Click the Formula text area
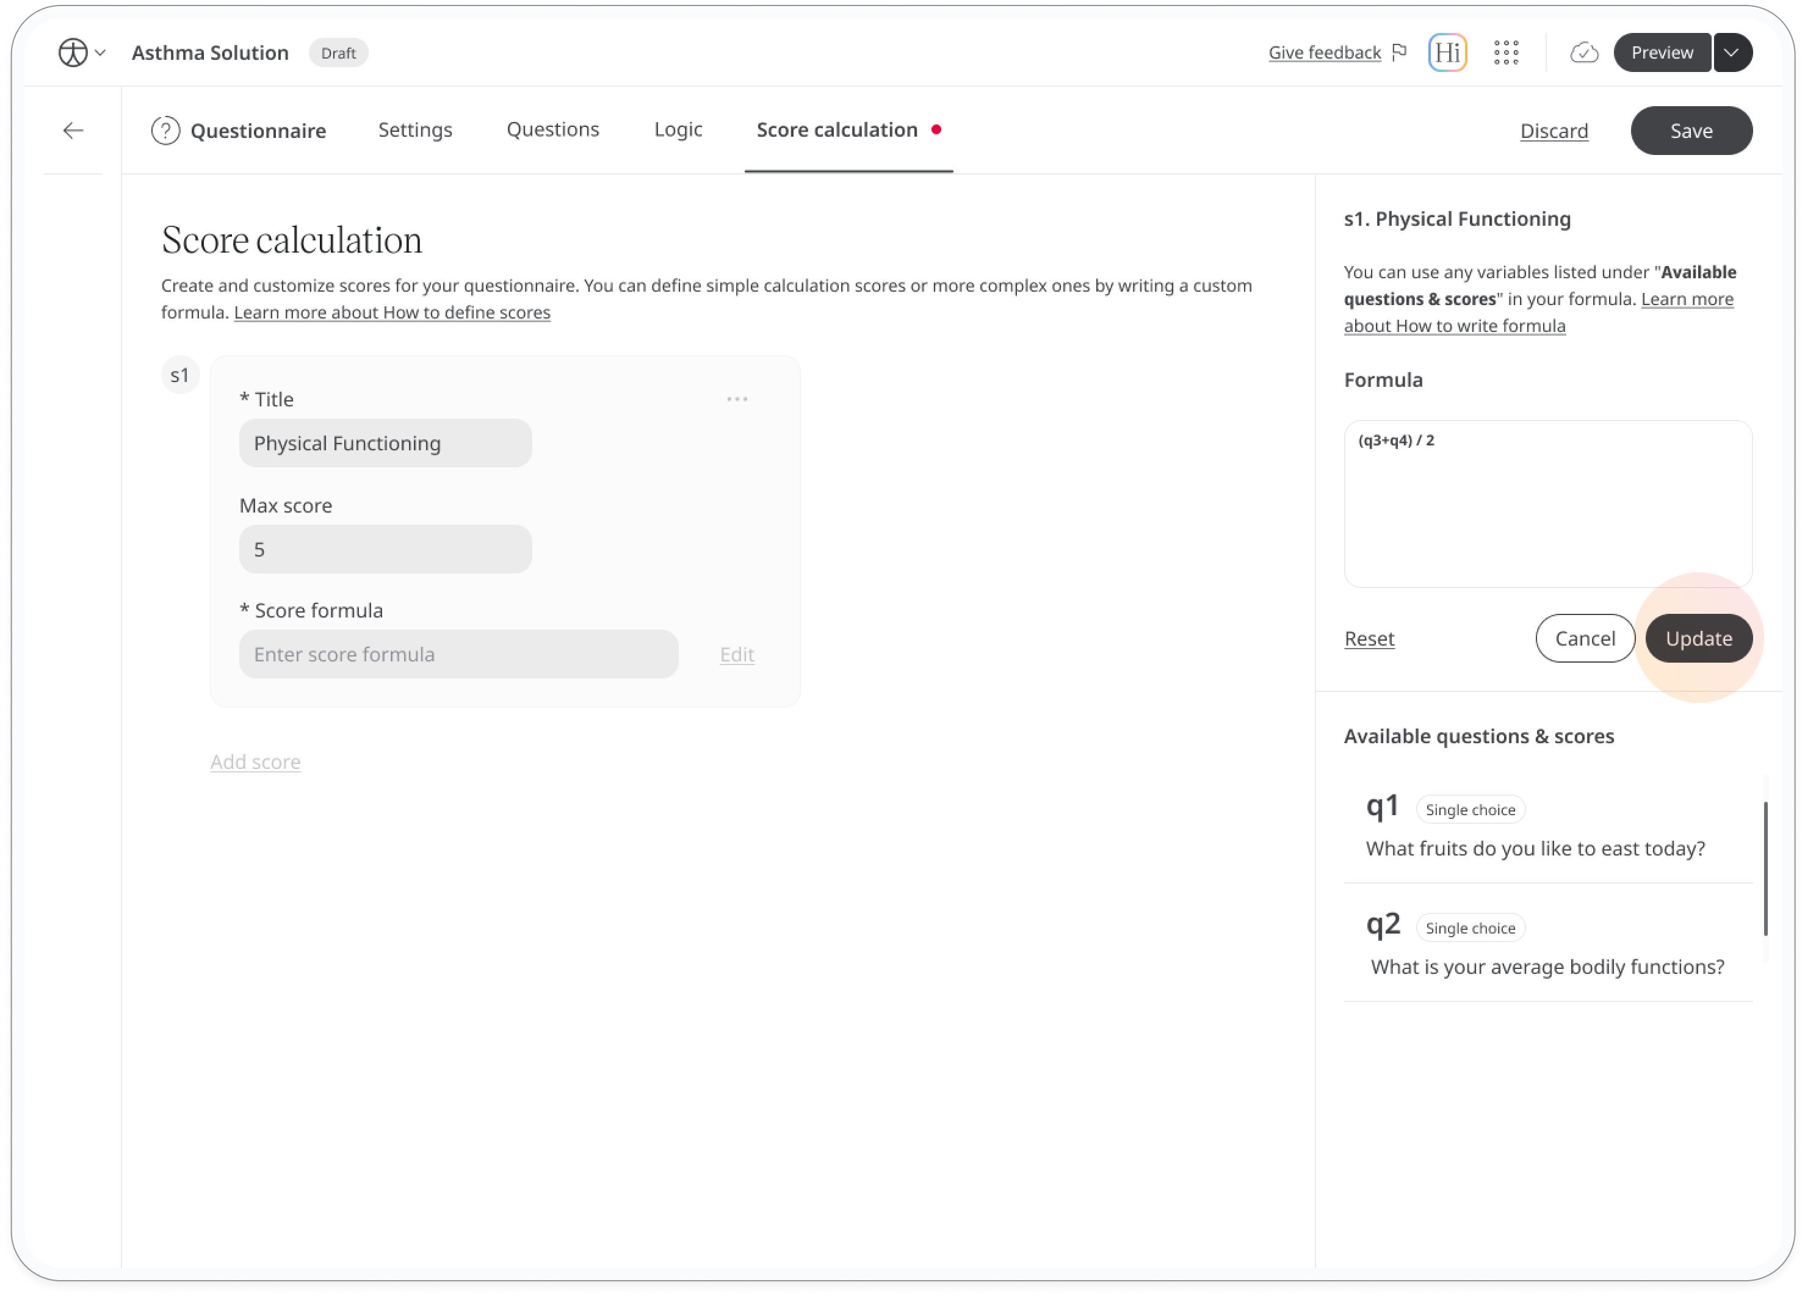The image size is (1805, 1296). click(x=1548, y=503)
